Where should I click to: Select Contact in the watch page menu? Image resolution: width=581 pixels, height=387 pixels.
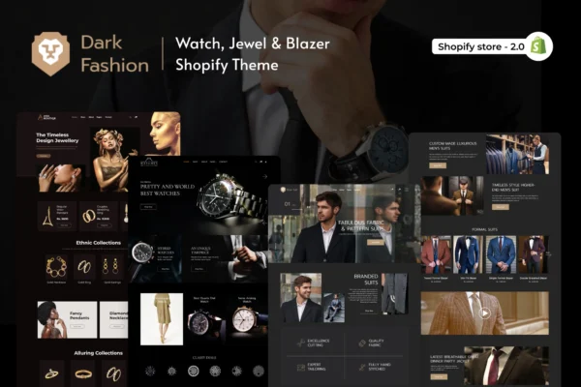click(223, 162)
